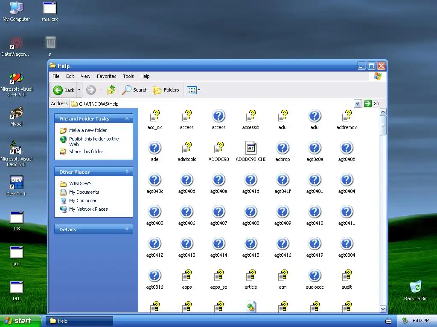
Task: Select Microsoft Visual Basic 6.0 shortcut
Action: pyautogui.click(x=16, y=154)
